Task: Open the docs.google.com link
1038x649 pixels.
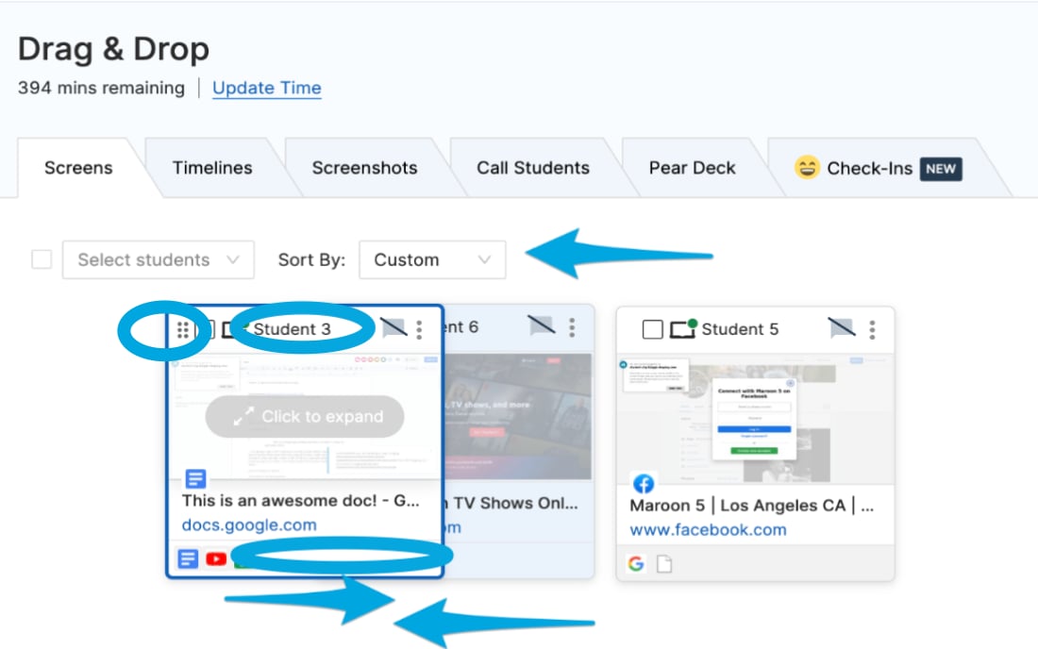Action: [x=249, y=524]
